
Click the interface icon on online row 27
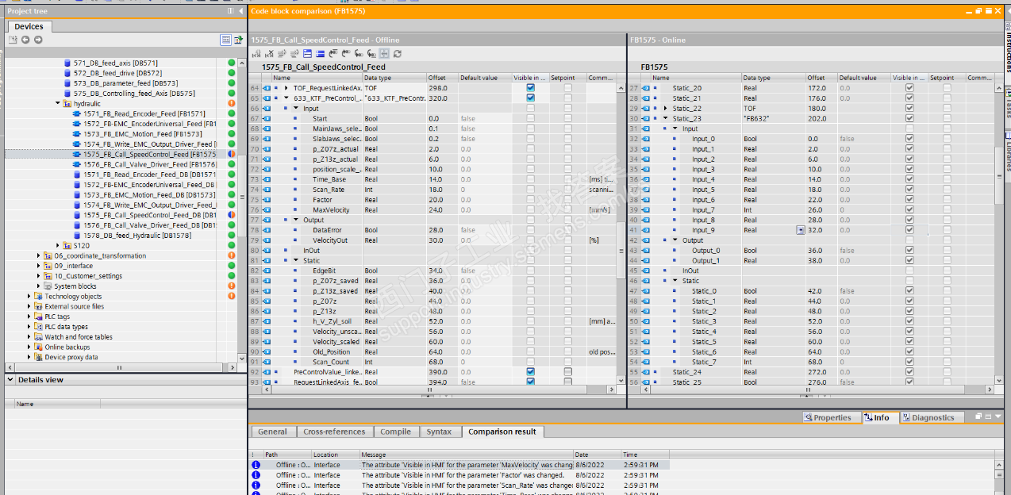(x=645, y=88)
